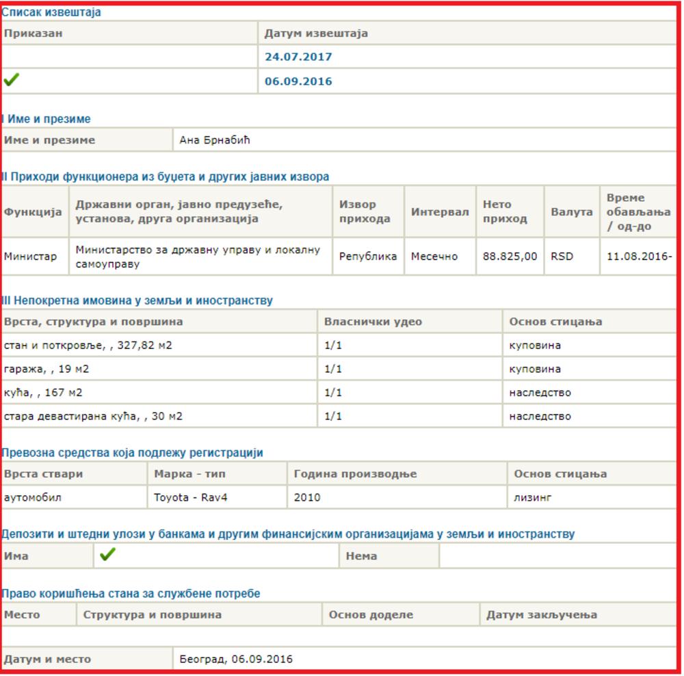Click the Датум извештаја column header
This screenshot has height=676, width=684.
[x=316, y=34]
